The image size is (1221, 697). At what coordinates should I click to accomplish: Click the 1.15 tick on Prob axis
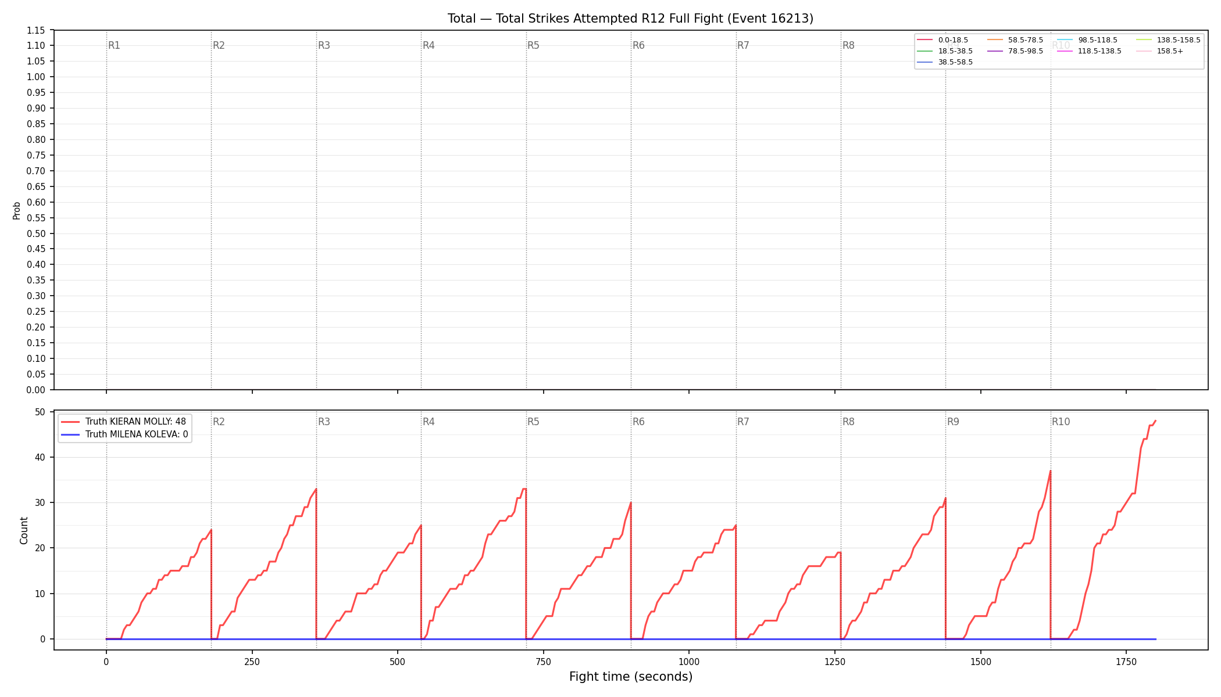[35, 30]
